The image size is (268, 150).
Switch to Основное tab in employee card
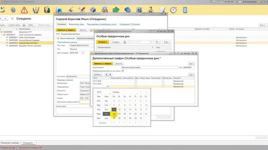coord(62,24)
